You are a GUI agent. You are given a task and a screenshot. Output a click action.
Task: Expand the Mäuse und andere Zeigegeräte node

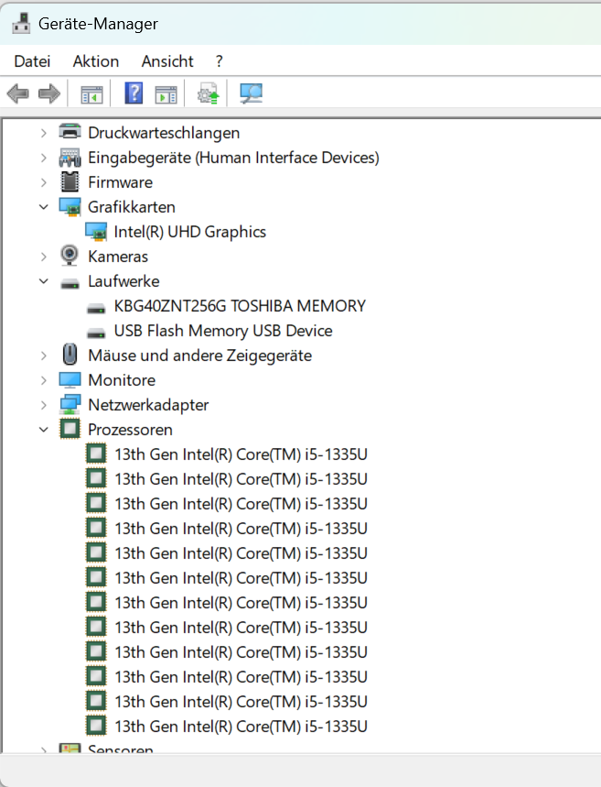point(44,355)
